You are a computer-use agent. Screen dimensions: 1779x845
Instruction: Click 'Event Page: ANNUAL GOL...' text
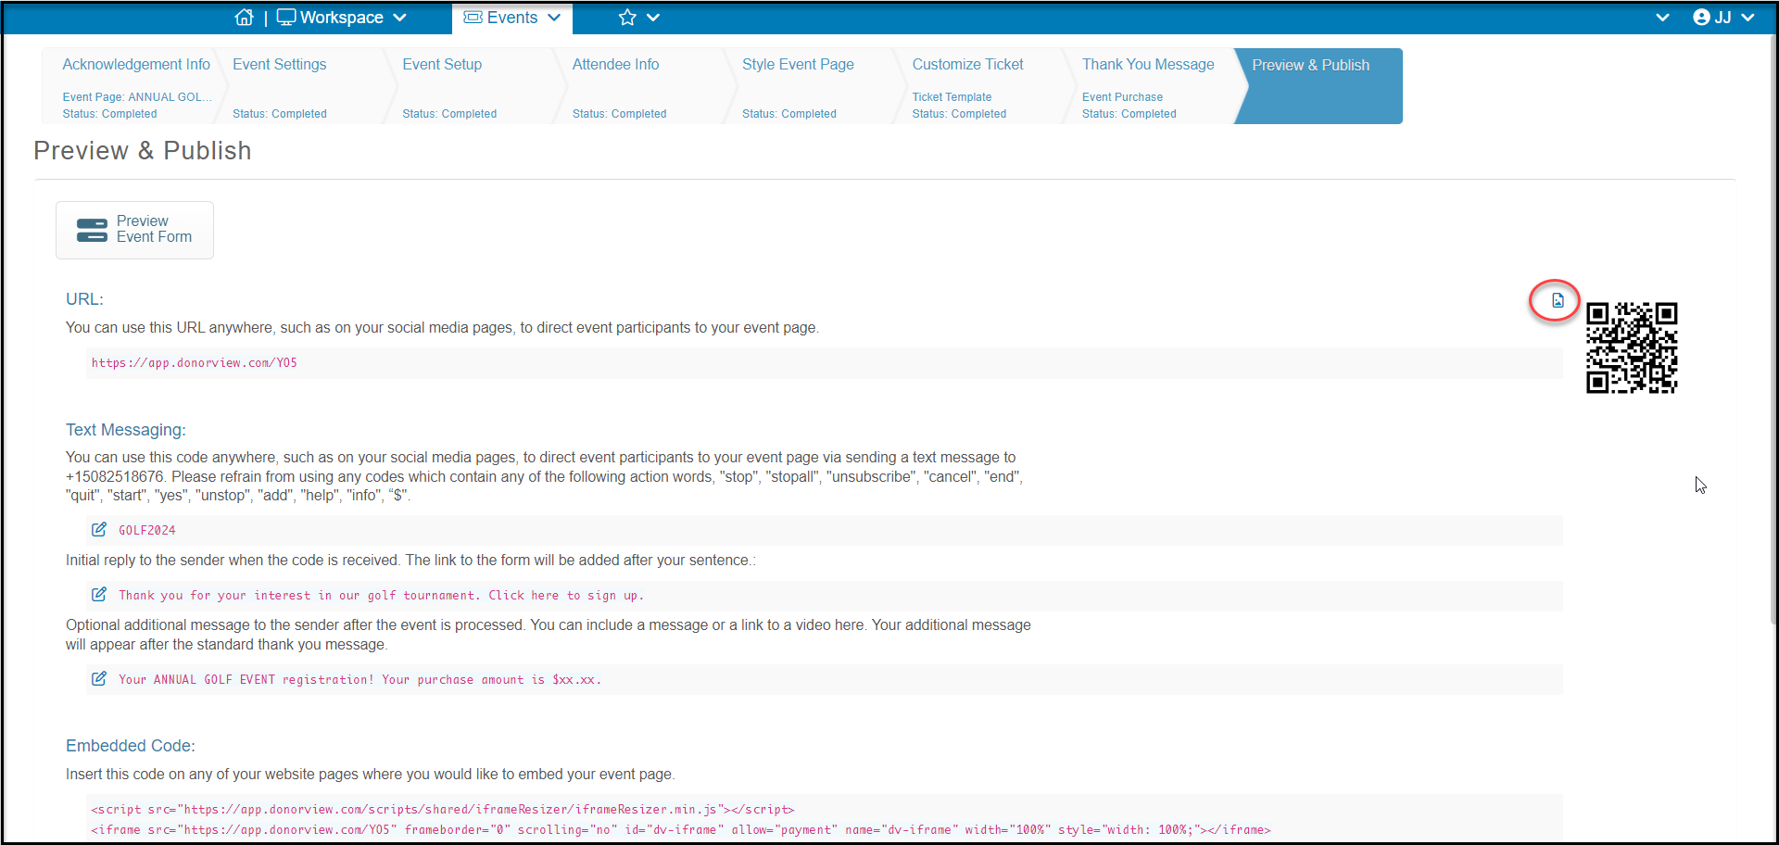point(137,97)
